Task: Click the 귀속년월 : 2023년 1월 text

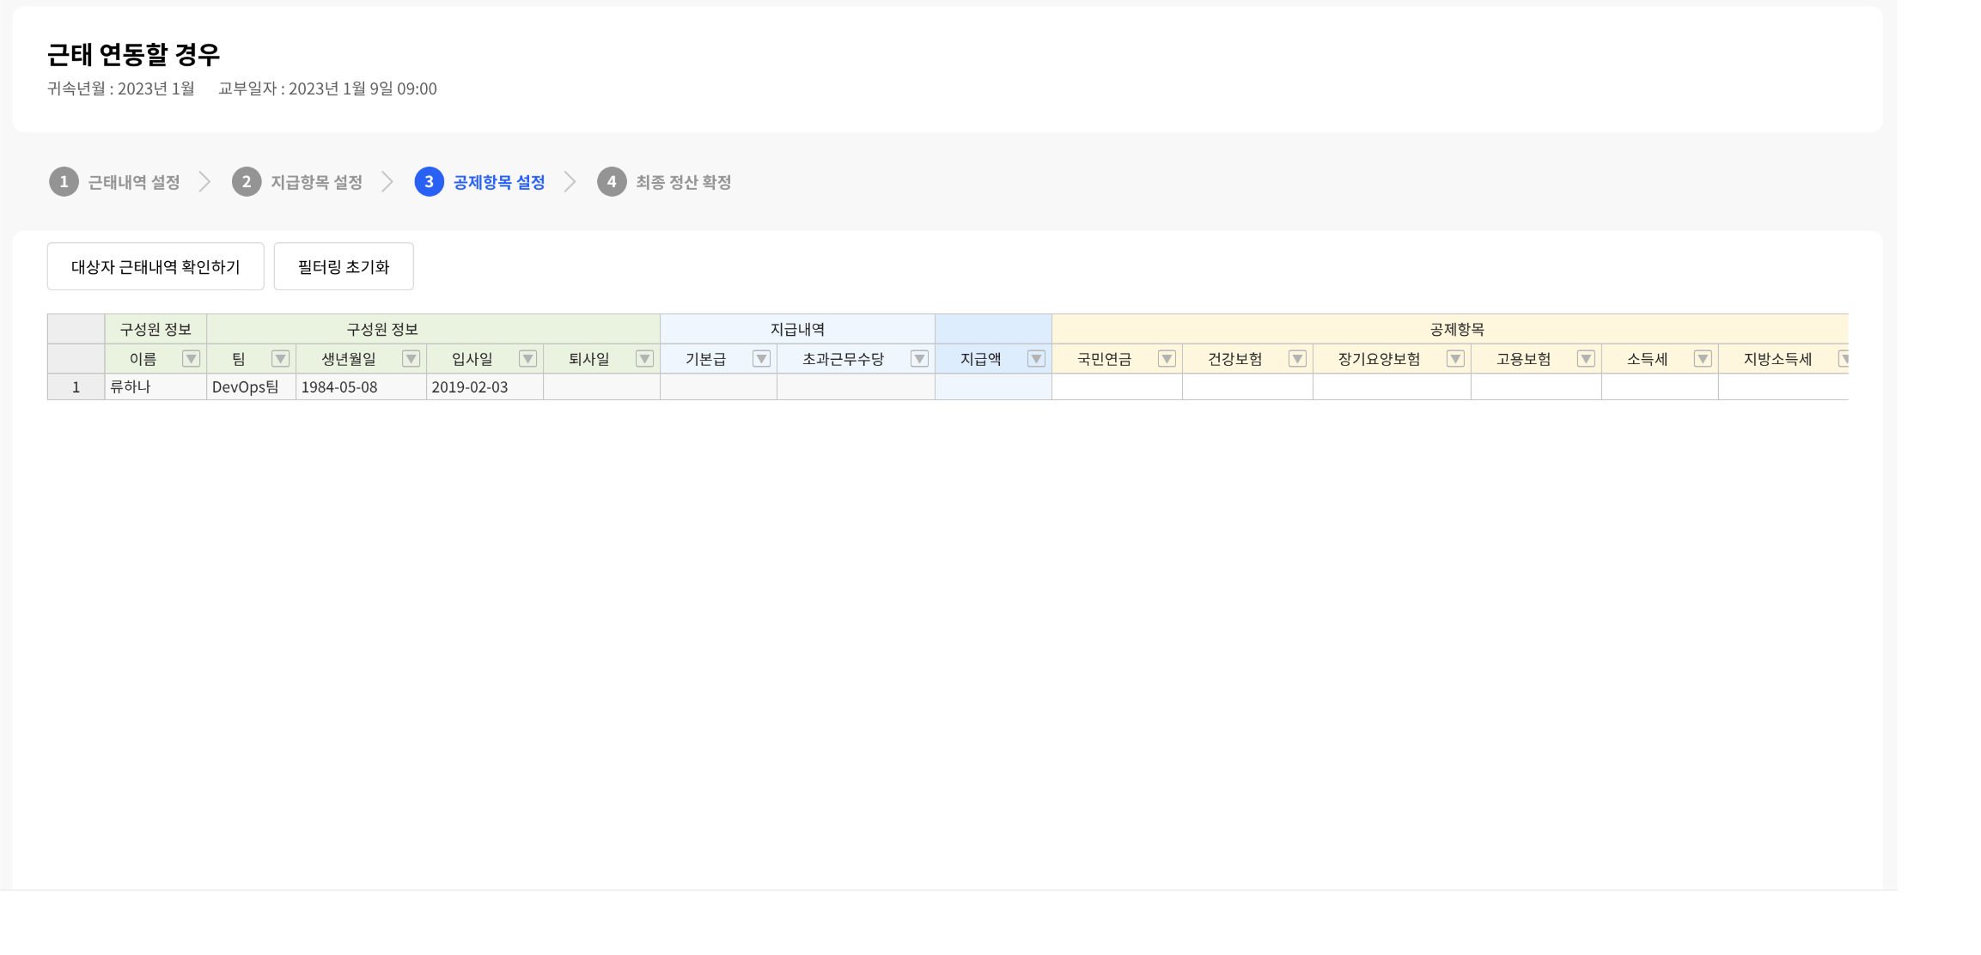Action: pyautogui.click(x=121, y=88)
